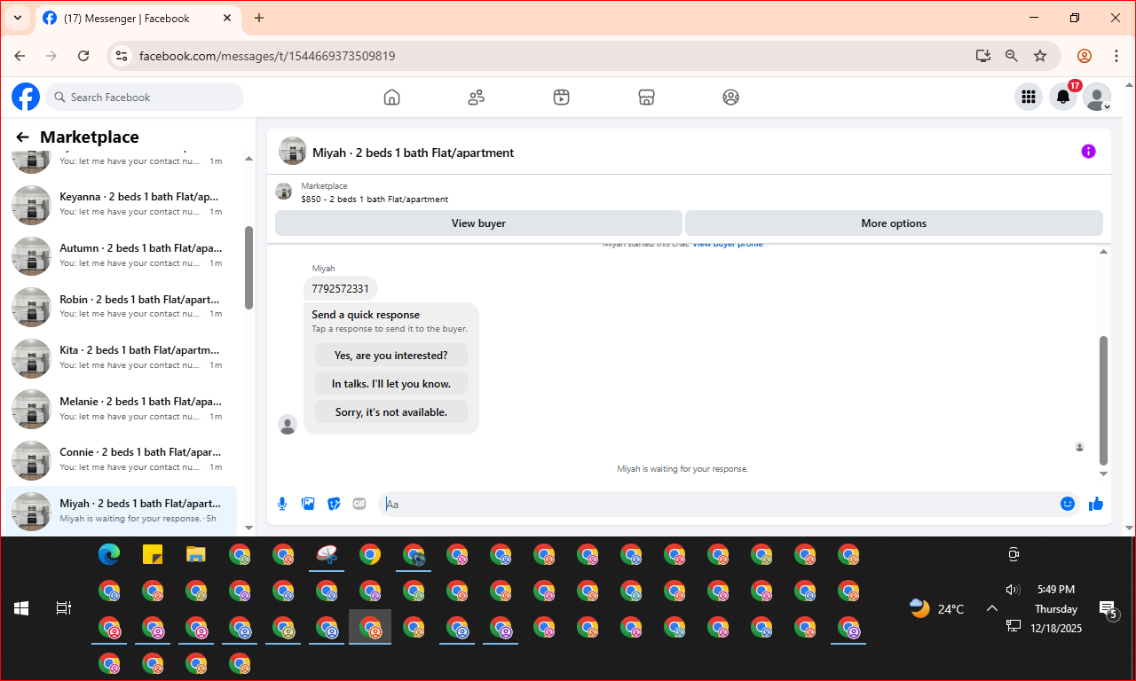Open the tab search dropdown arrow
This screenshot has height=681, width=1136.
point(18,18)
